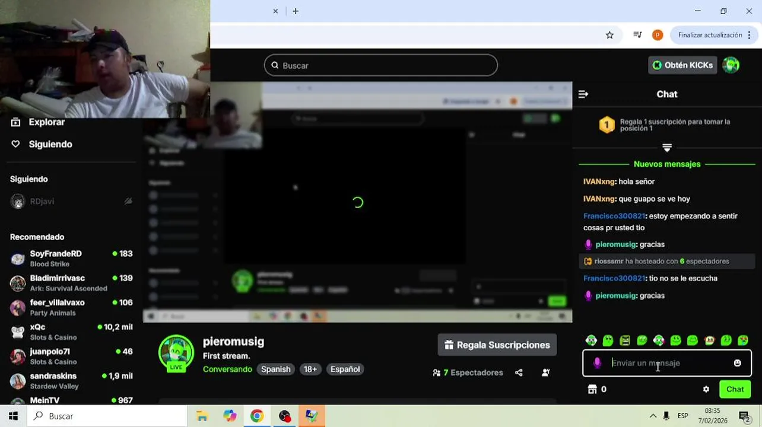Open the pieromusig channel name
The image size is (762, 427).
click(x=233, y=342)
